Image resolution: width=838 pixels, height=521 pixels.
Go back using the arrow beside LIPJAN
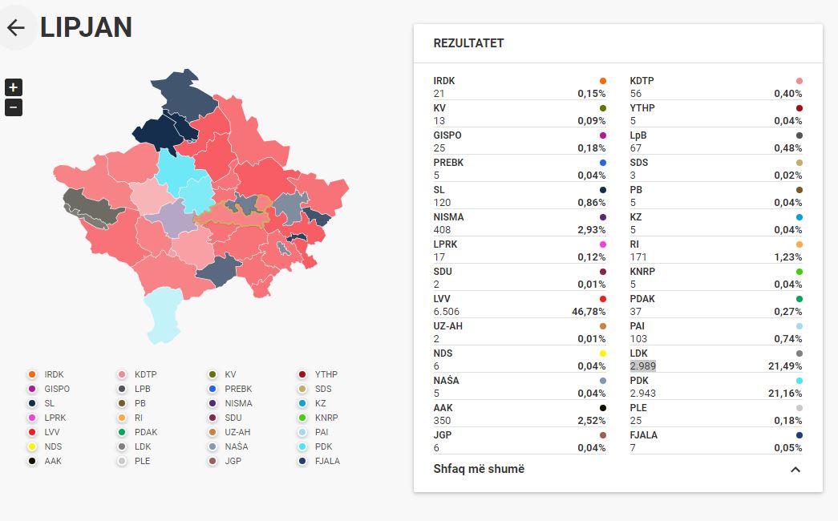click(16, 27)
